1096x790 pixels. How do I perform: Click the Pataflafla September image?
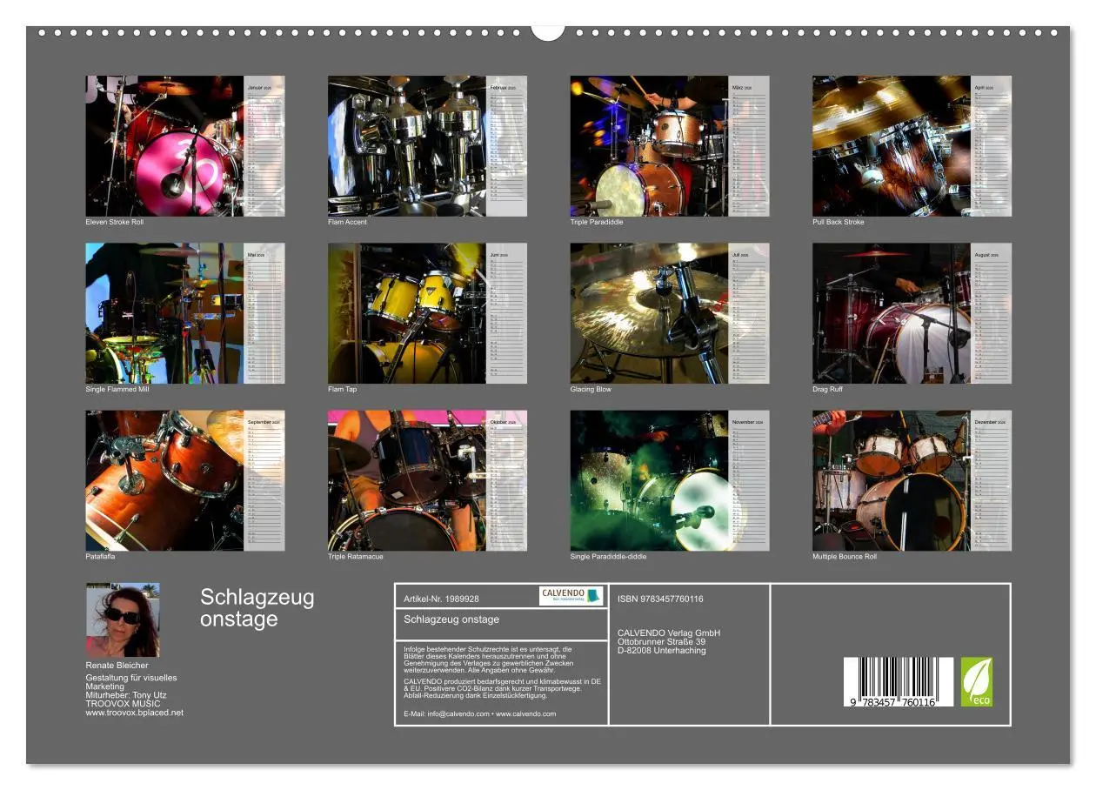pyautogui.click(x=185, y=480)
